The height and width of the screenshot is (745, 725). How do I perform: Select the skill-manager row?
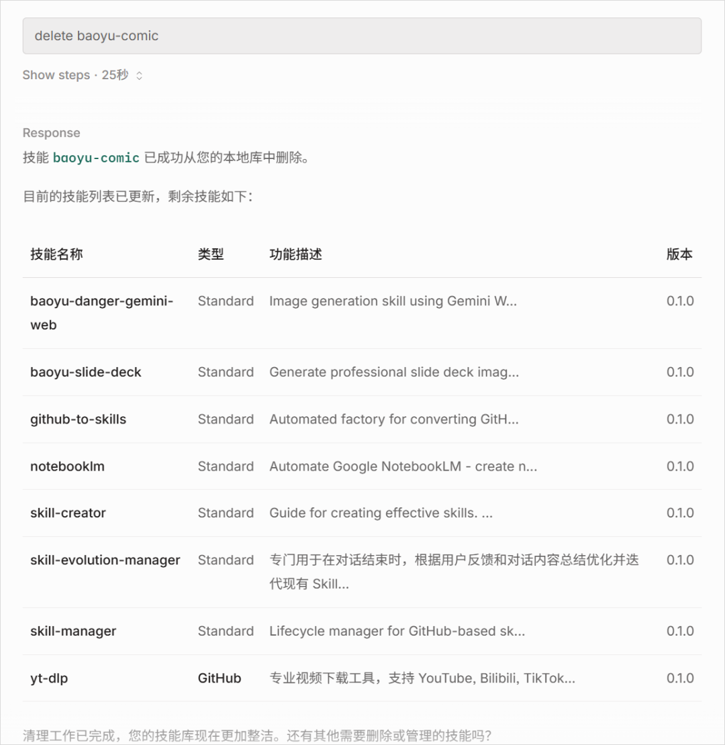tap(73, 631)
